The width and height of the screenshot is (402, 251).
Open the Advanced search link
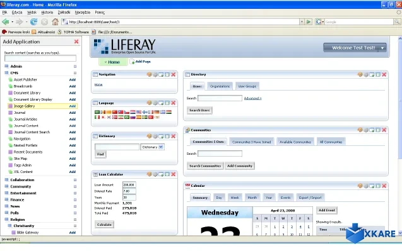coord(253,98)
